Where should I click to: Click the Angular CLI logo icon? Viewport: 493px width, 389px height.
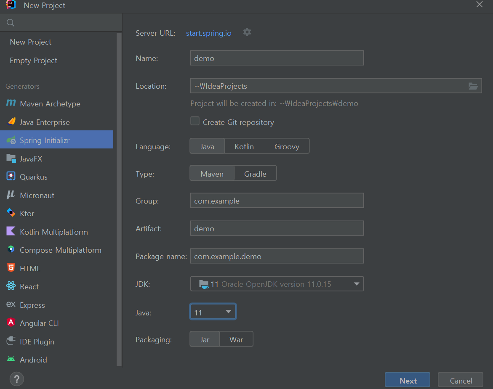click(11, 323)
